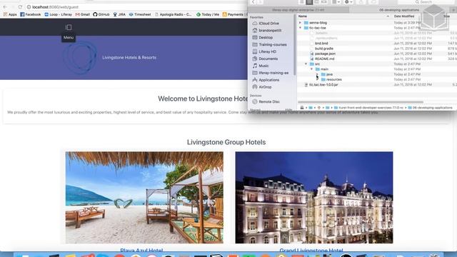Open Finder arrange-by dropdown
Viewport: 457px width, 257px height.
(336, 2)
